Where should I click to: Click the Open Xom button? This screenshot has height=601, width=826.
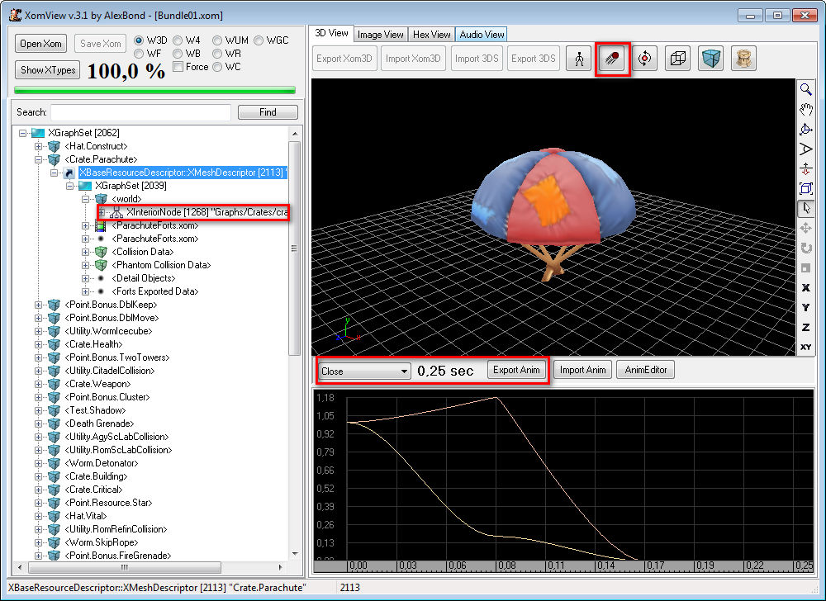click(x=41, y=44)
